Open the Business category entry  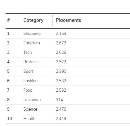pos(32,62)
